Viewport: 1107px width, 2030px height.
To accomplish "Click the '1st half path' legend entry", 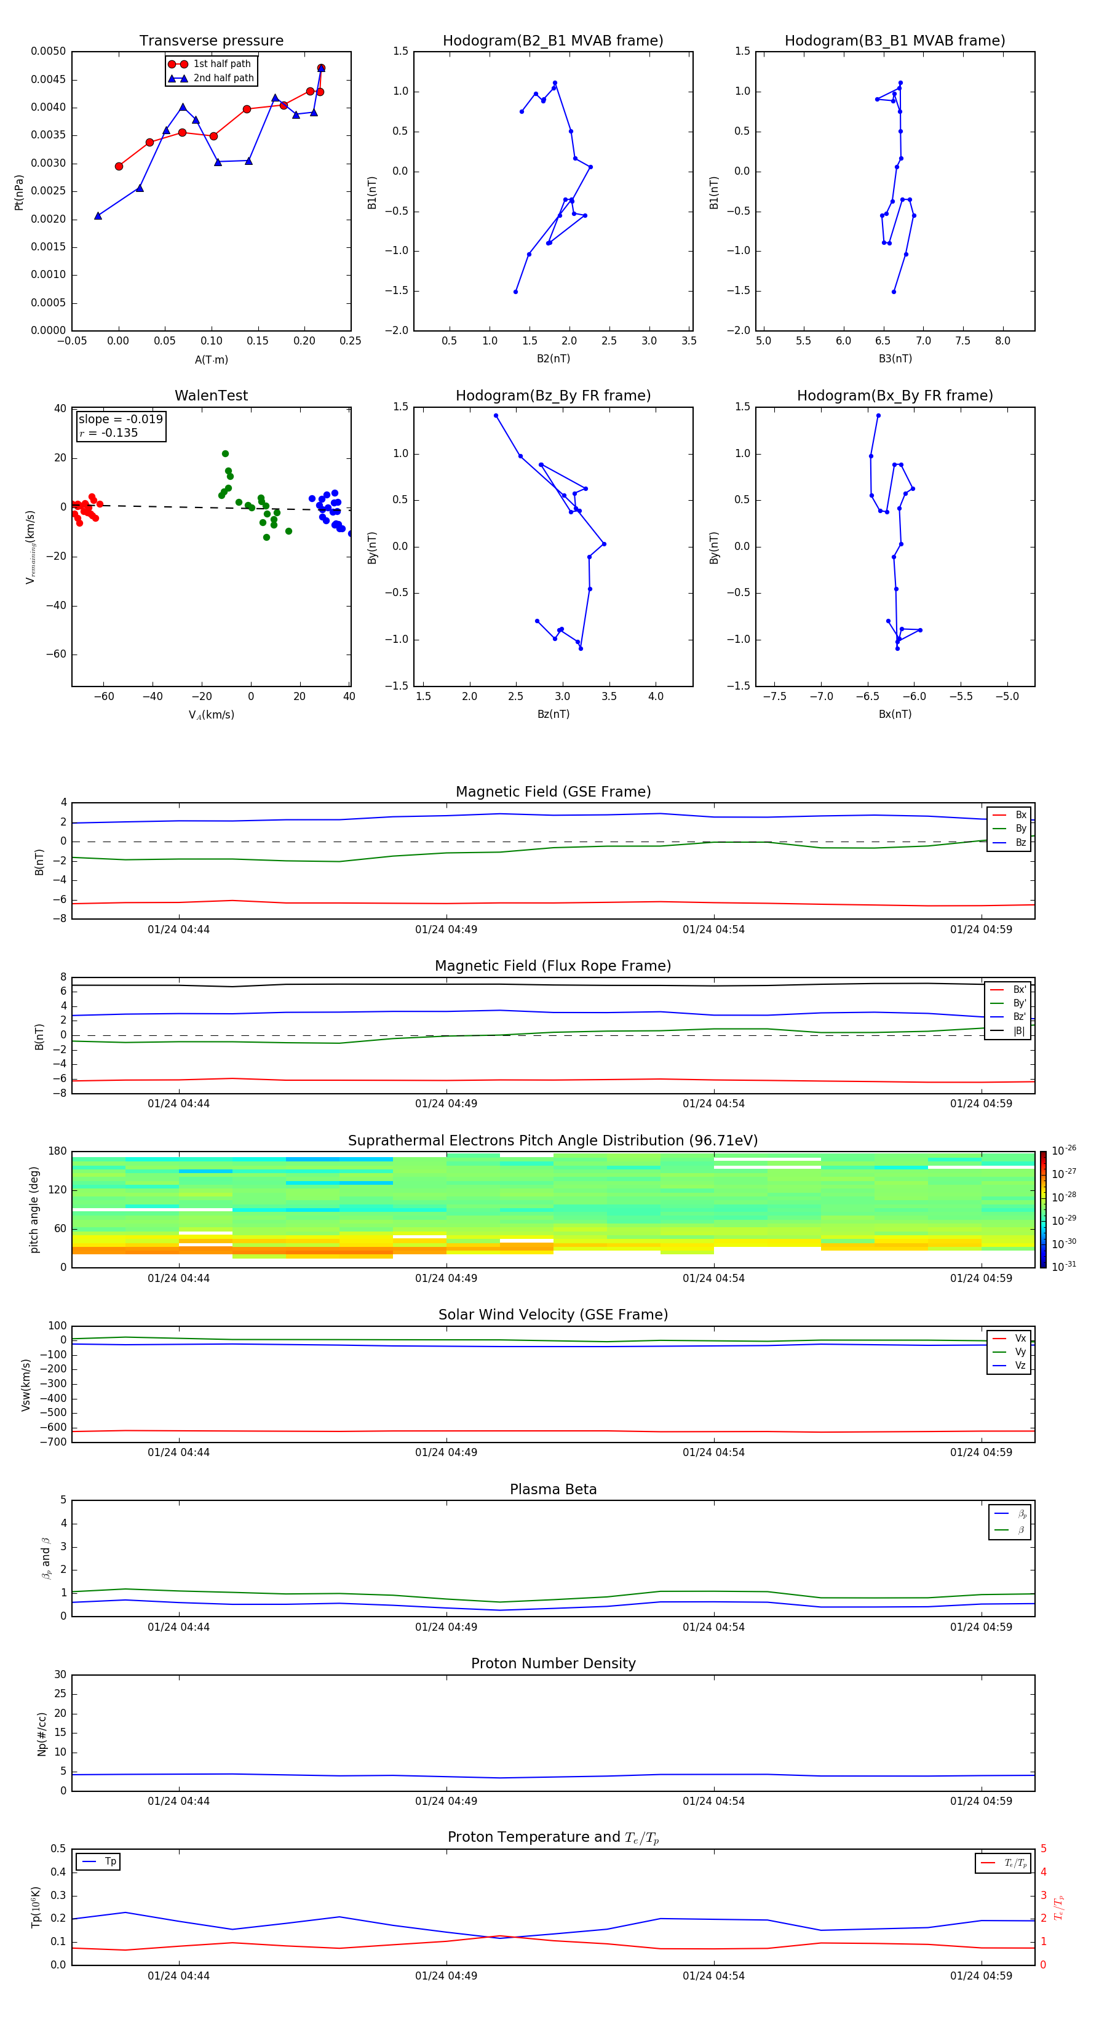I will (210, 64).
